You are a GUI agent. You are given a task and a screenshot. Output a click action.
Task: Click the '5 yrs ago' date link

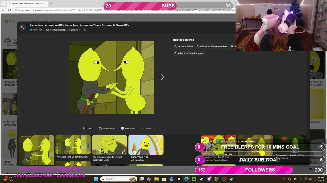[x=74, y=30]
